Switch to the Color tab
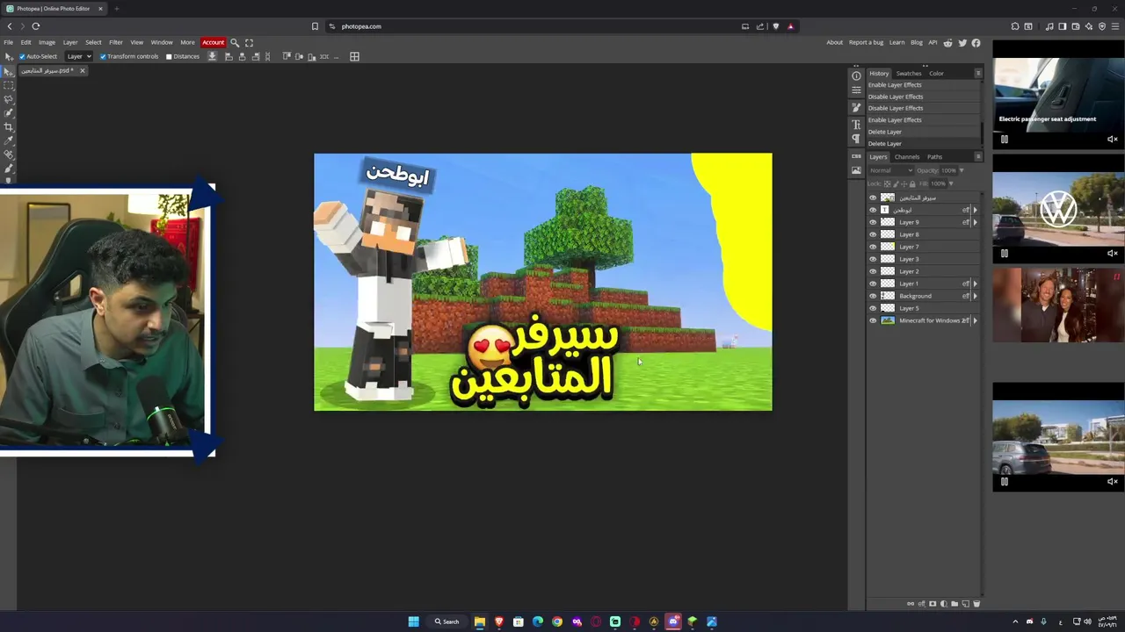This screenshot has height=632, width=1125. click(936, 74)
